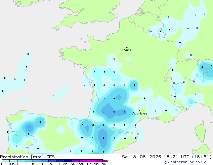The image size is (213, 165).
Task: Click legend swatch between 40 and 45
Action: [x=91, y=161]
